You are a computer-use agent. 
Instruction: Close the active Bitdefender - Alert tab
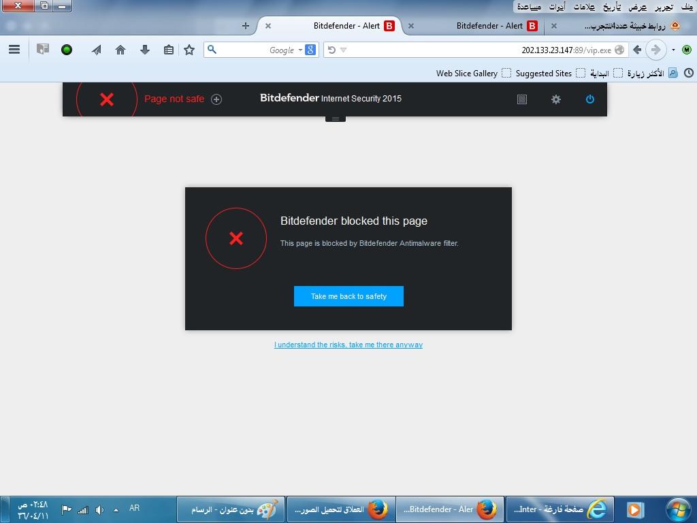pyautogui.click(x=268, y=26)
